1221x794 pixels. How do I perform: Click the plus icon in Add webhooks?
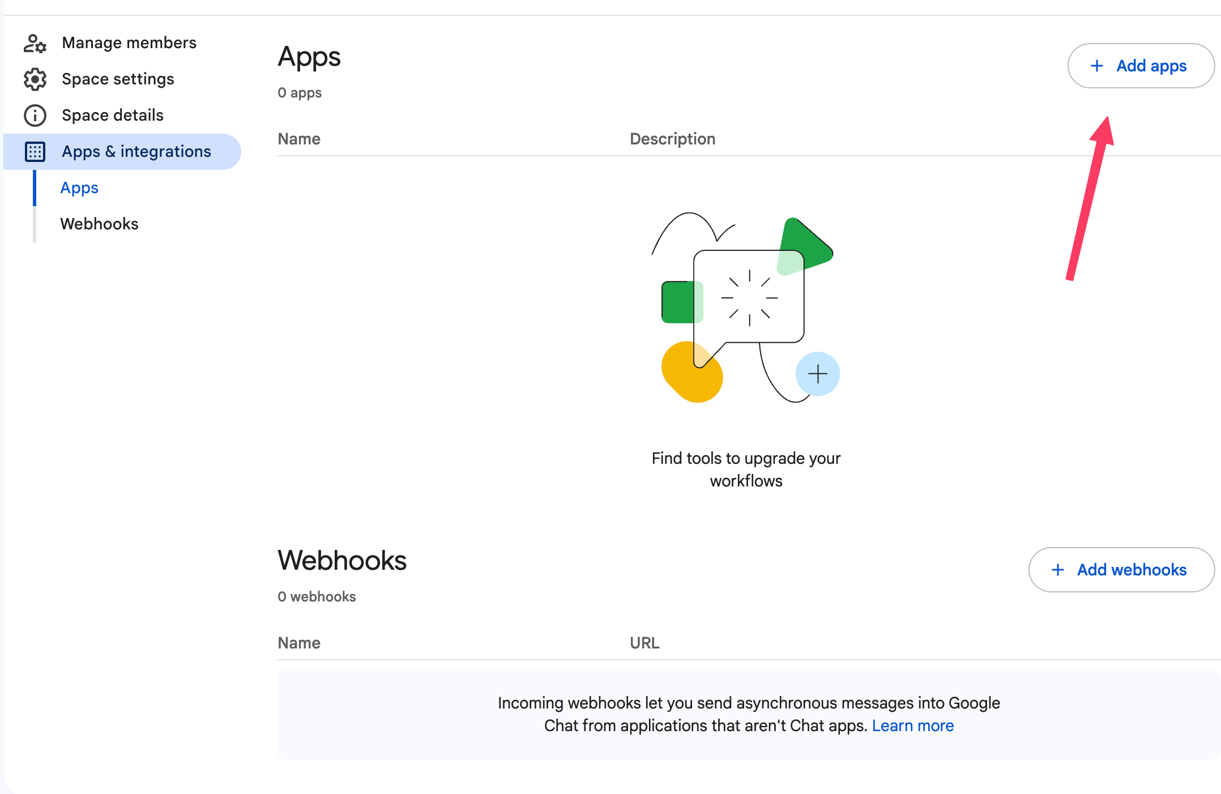(x=1058, y=570)
